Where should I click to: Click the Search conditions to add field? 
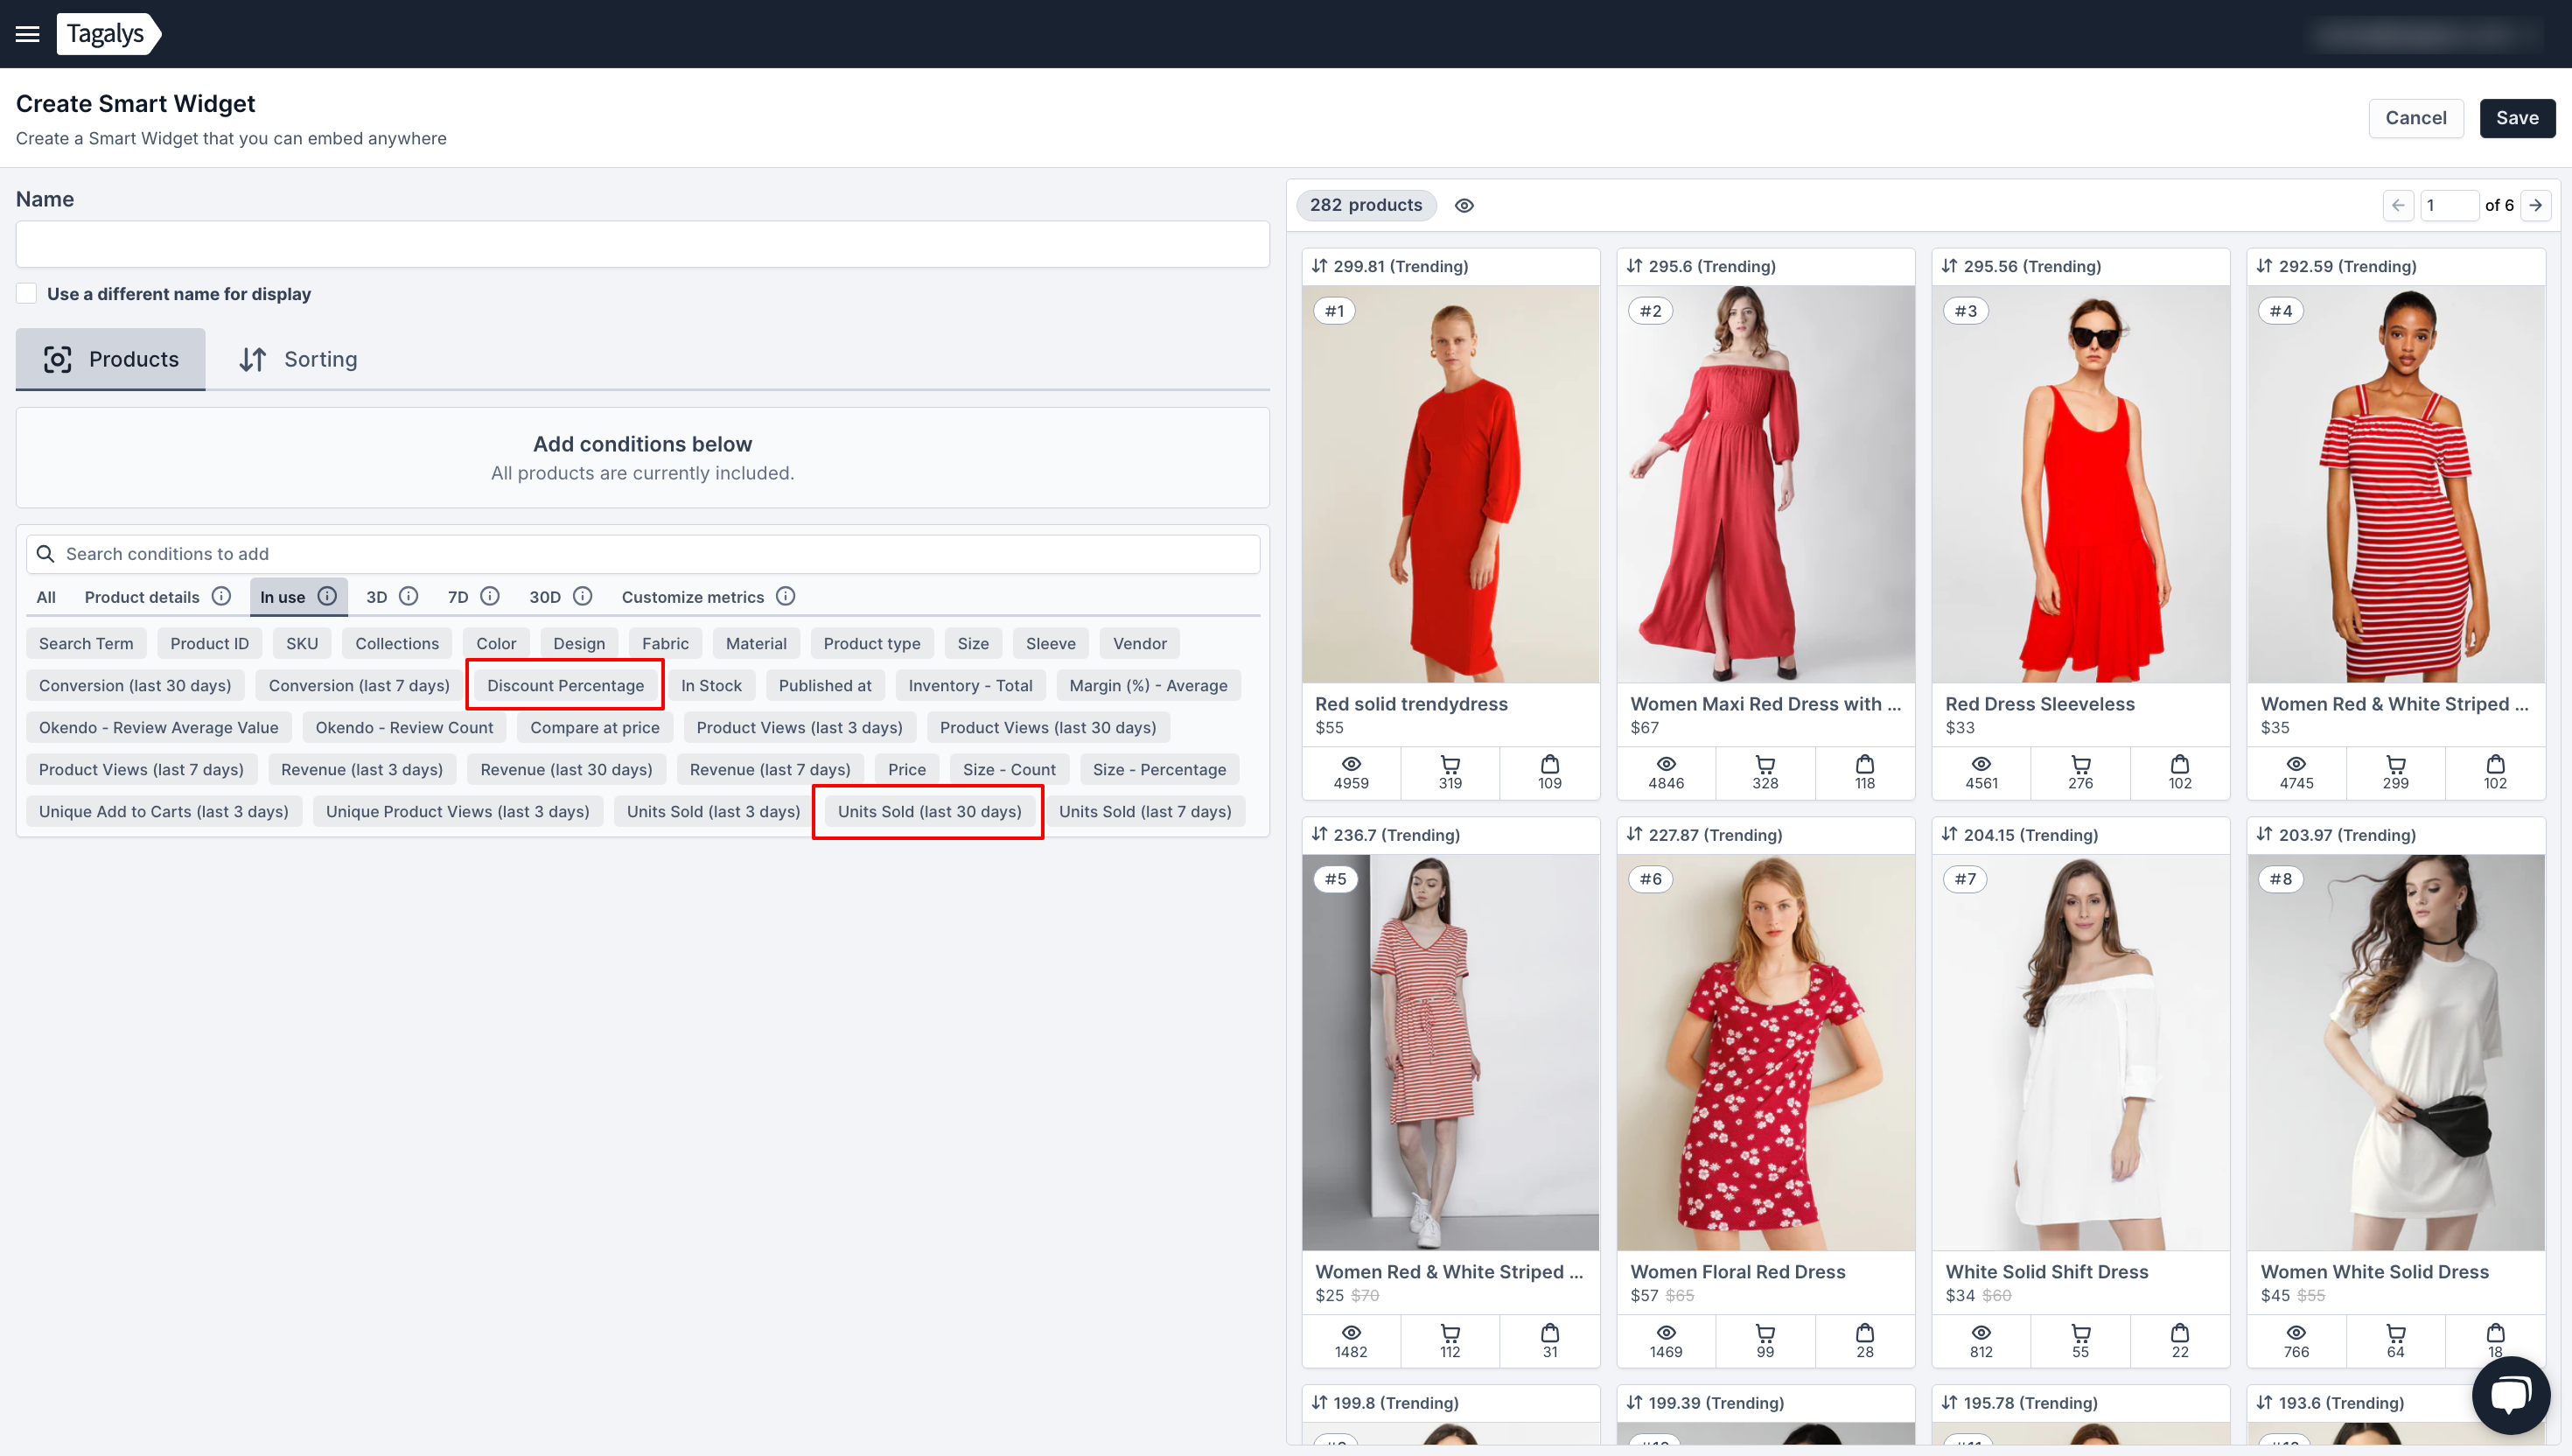[x=643, y=554]
